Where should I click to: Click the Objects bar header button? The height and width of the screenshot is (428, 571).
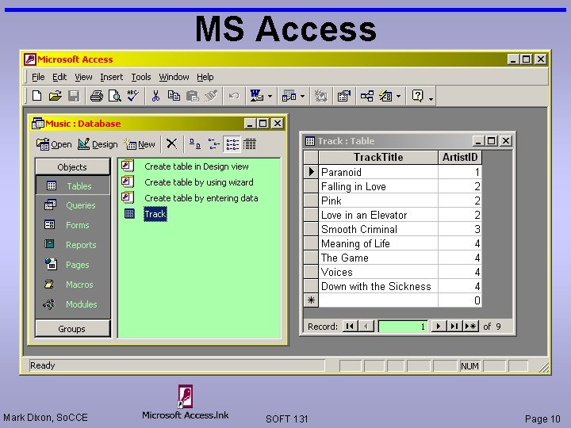[72, 167]
